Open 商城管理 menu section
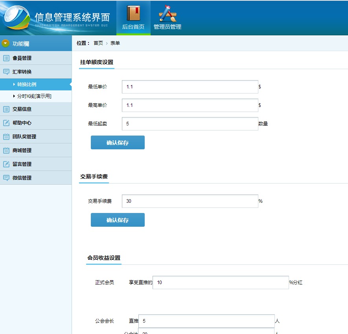This screenshot has height=334, width=348. [36, 150]
